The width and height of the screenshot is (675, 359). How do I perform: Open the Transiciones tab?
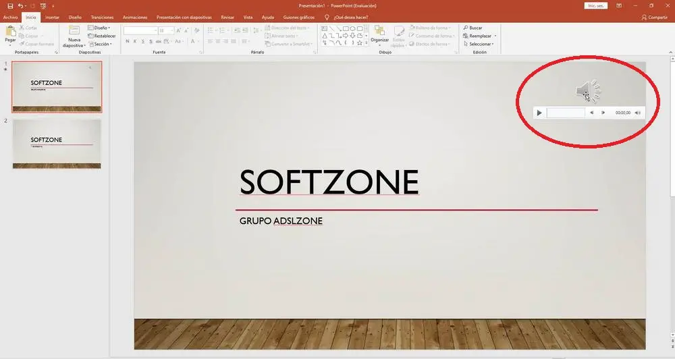102,18
